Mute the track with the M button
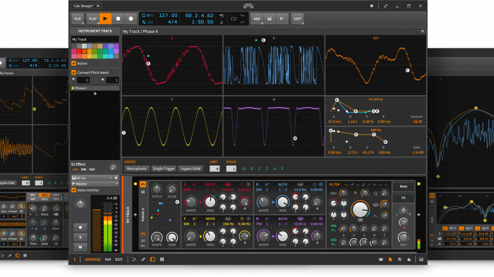This screenshot has width=494, height=277. coord(80,247)
